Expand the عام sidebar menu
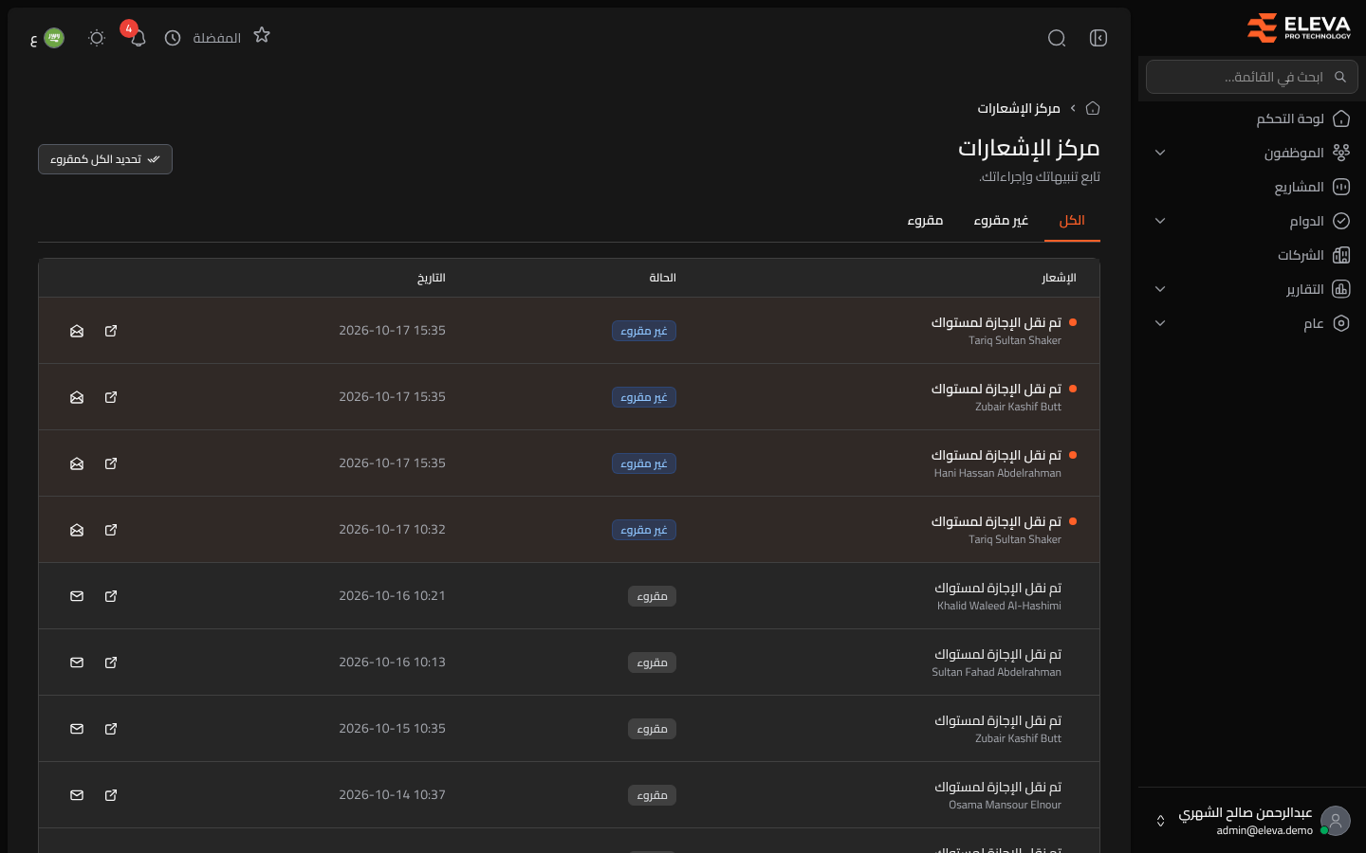The image size is (1366, 853). tap(1160, 323)
